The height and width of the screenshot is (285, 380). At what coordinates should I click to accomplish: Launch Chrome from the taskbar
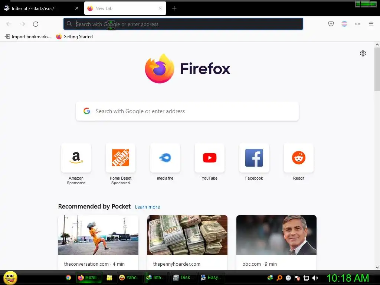click(68, 278)
